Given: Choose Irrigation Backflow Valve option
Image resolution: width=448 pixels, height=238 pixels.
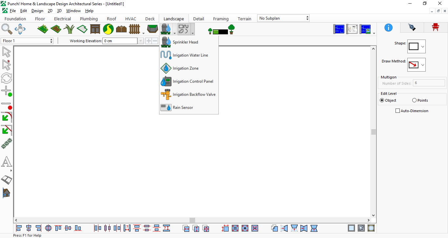Looking at the screenshot, I should coord(189,94).
